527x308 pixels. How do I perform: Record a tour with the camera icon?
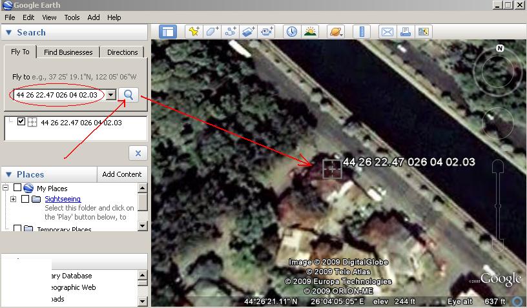point(267,32)
